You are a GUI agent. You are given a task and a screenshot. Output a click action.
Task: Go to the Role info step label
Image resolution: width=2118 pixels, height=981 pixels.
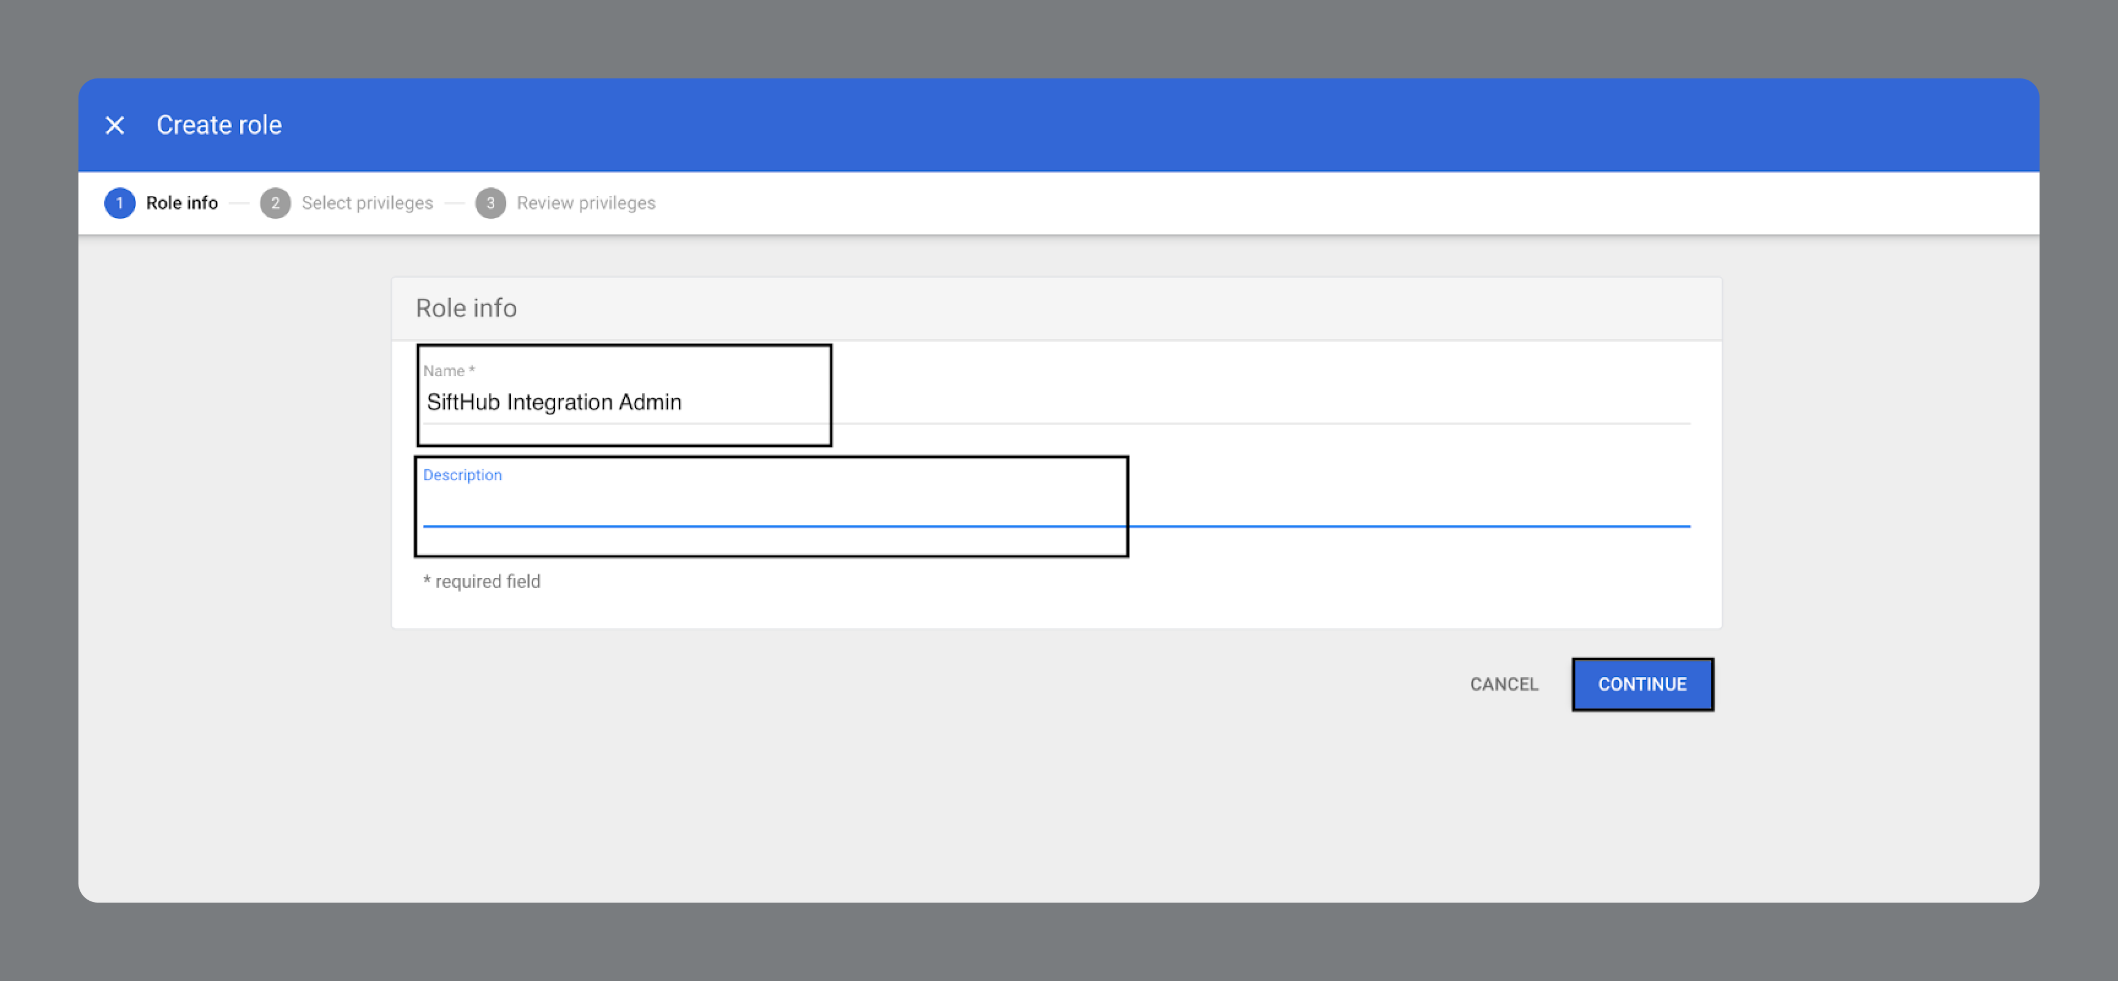click(181, 203)
